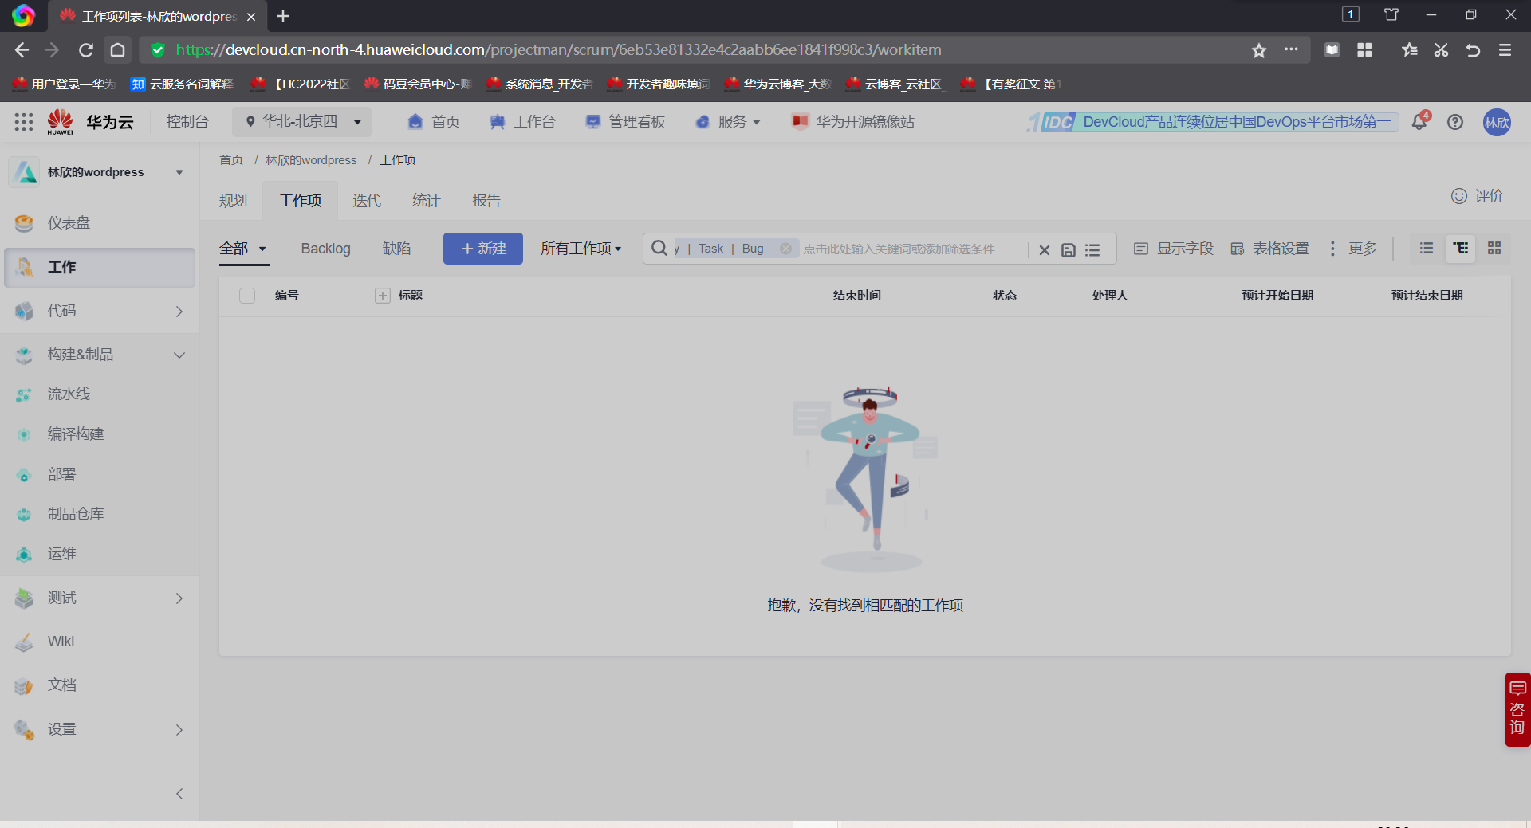Open the saved filter list icon

tap(1092, 250)
